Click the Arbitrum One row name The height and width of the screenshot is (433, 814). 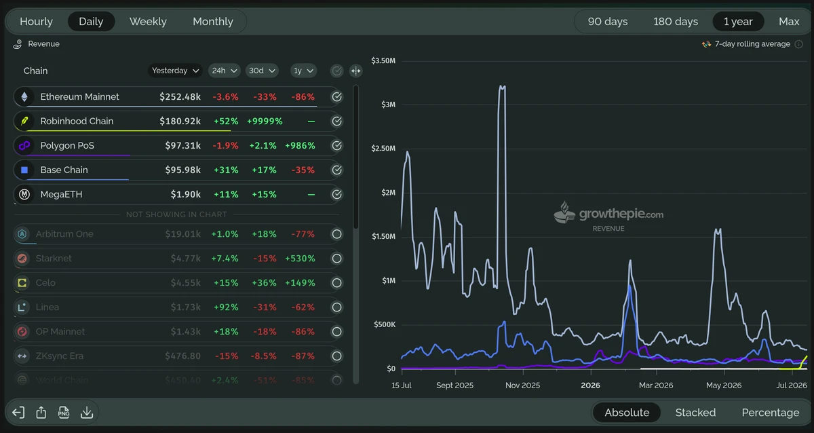pyautogui.click(x=64, y=234)
